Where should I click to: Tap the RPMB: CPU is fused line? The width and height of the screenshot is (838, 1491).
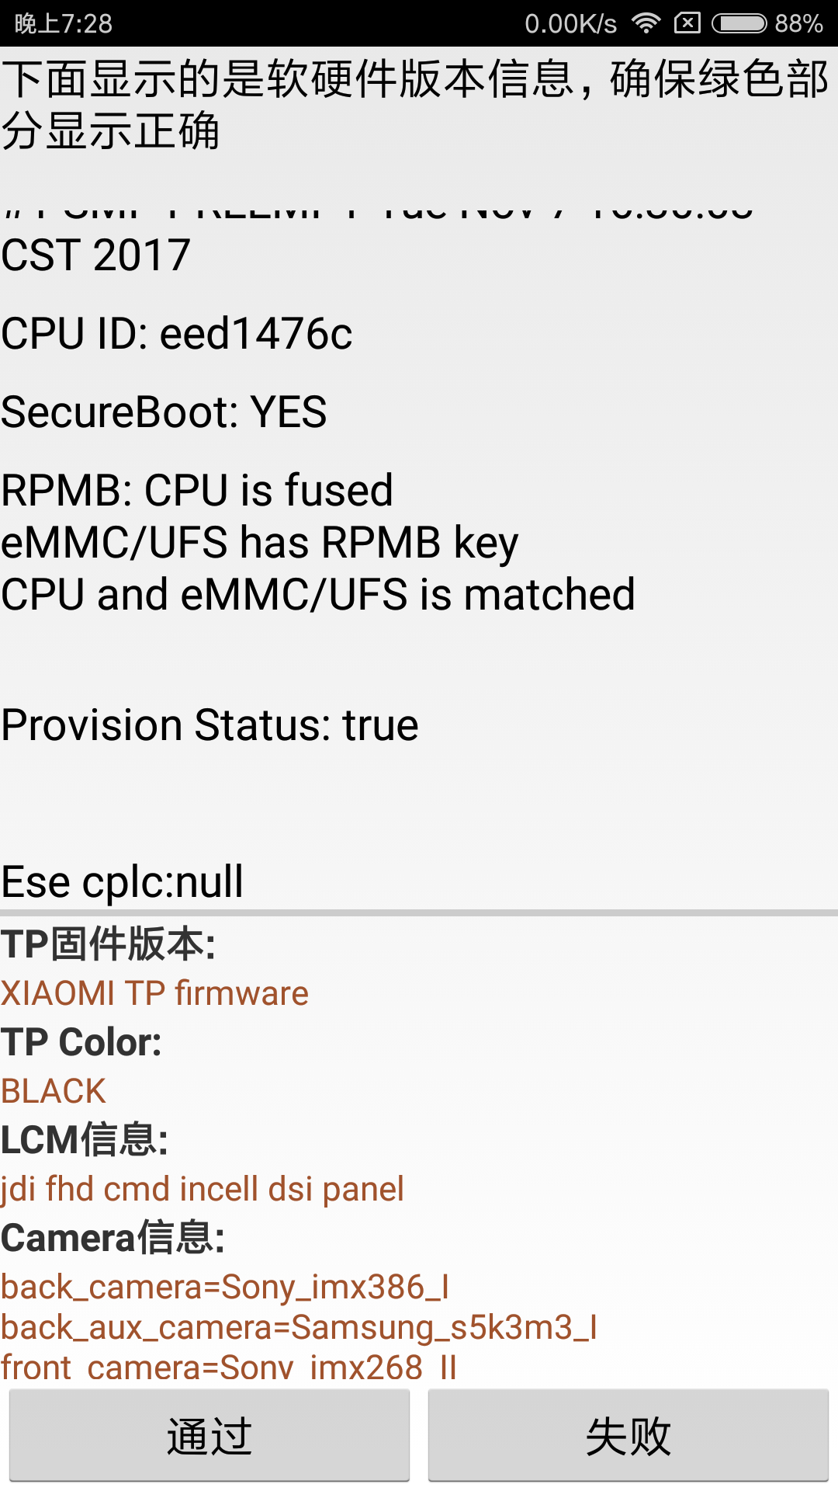pyautogui.click(x=197, y=491)
